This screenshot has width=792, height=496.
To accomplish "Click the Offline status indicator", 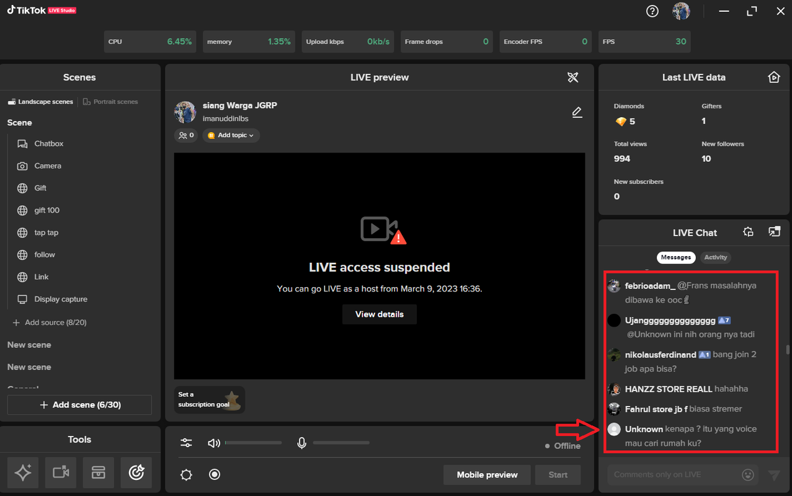I will 563,446.
